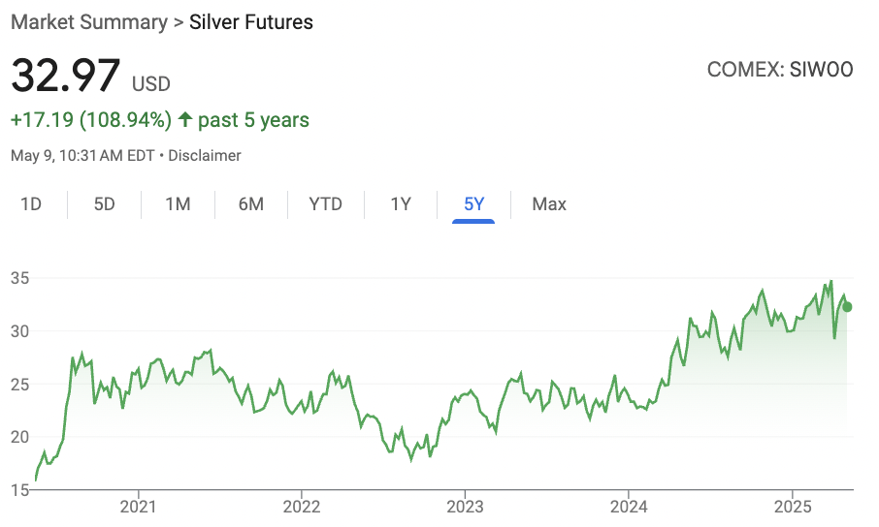The height and width of the screenshot is (527, 879).
Task: Open the 6M chart range
Action: tap(251, 204)
